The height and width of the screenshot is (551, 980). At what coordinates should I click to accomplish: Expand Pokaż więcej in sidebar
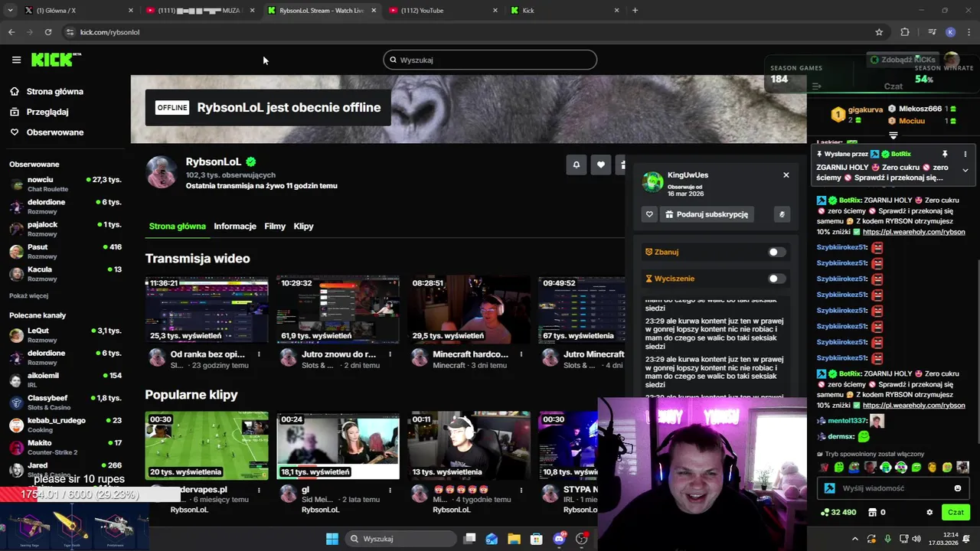28,296
